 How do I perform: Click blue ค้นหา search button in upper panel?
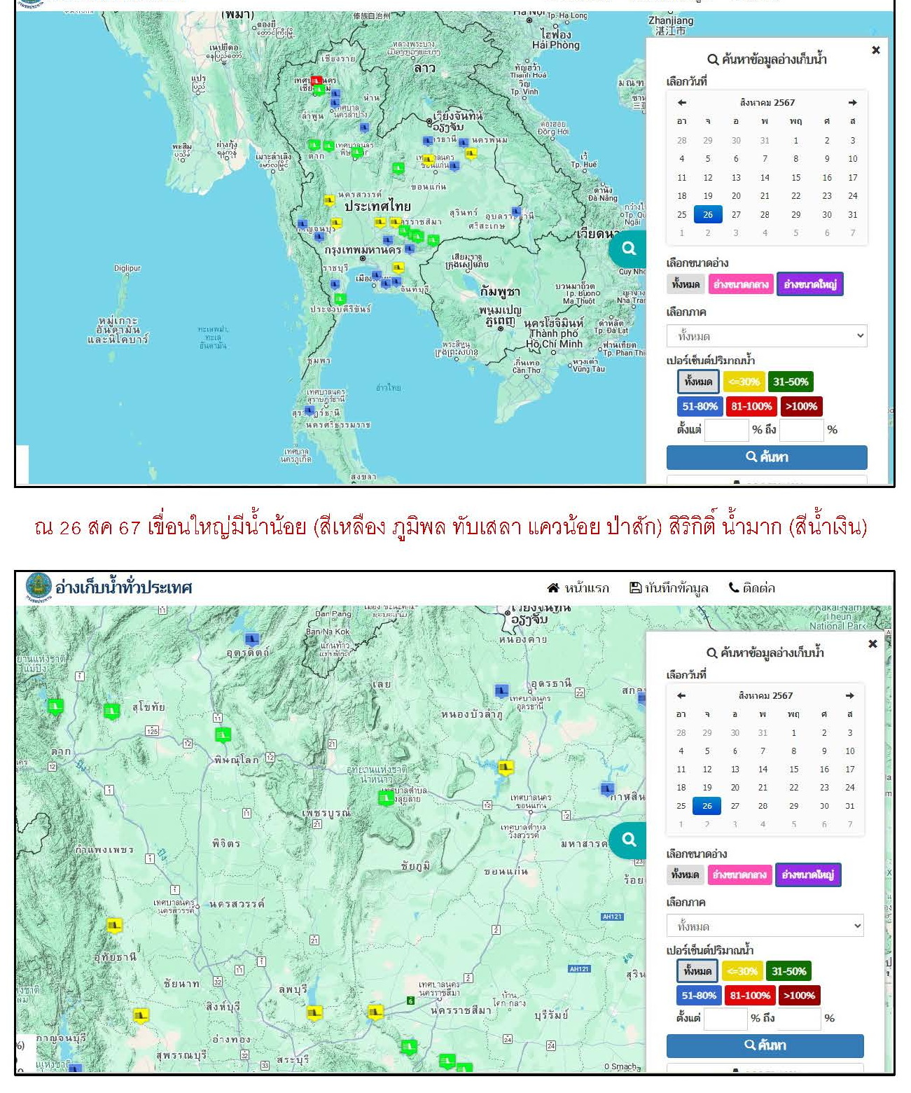click(x=767, y=457)
